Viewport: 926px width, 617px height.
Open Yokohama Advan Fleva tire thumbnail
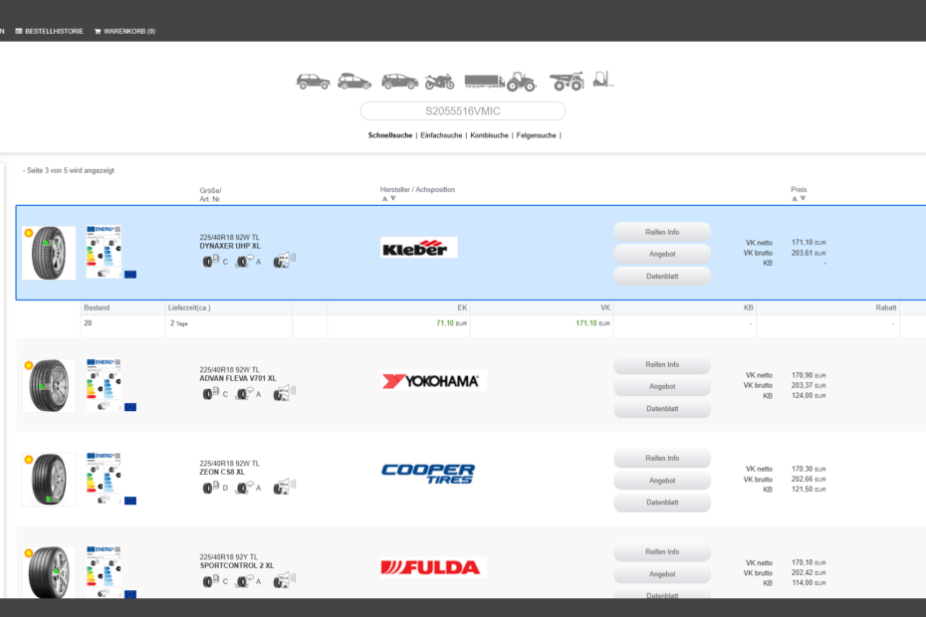tap(49, 385)
